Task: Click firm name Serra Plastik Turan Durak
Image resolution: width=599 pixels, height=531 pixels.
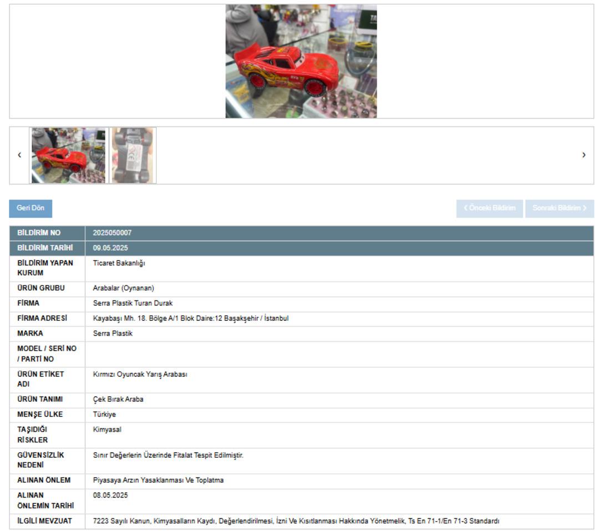Action: 133,303
